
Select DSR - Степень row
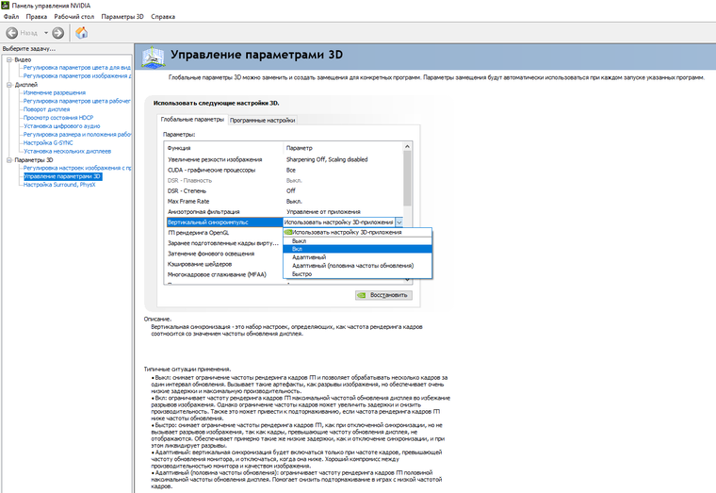coord(284,191)
